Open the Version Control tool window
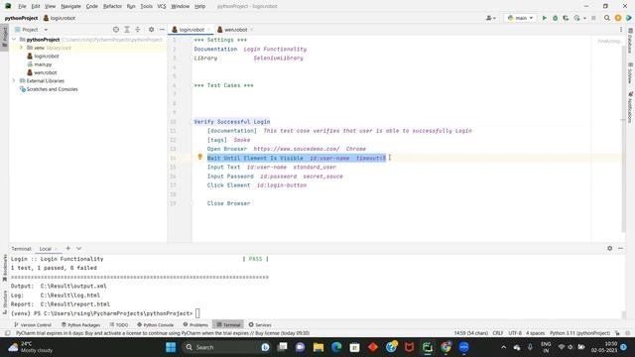The width and height of the screenshot is (635, 357). 33,324
